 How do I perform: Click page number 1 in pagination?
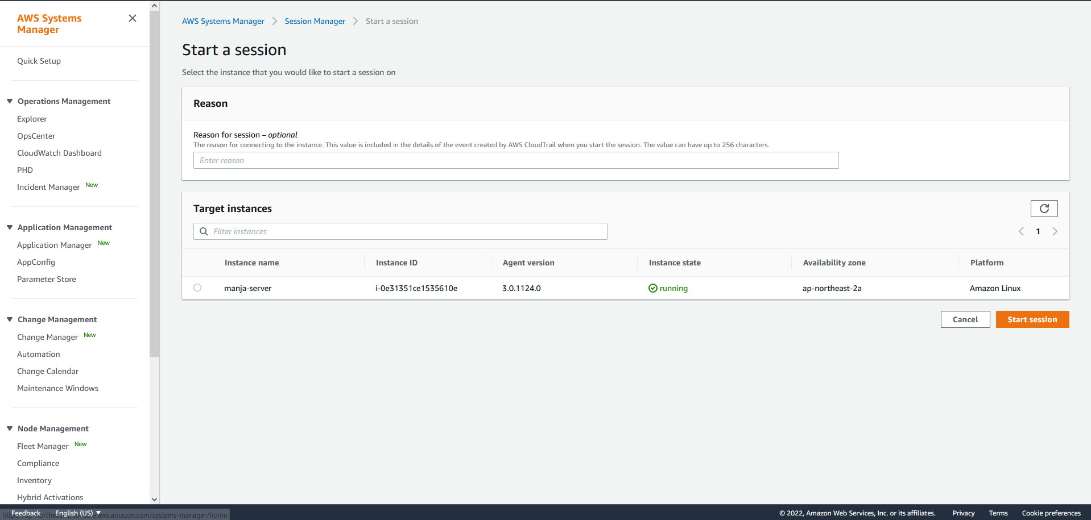click(x=1038, y=231)
